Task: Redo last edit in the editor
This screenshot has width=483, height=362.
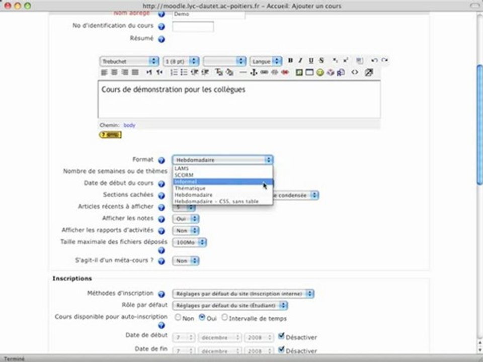Action: click(384, 60)
